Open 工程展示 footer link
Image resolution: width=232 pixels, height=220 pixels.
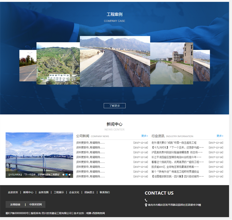pos(59,192)
